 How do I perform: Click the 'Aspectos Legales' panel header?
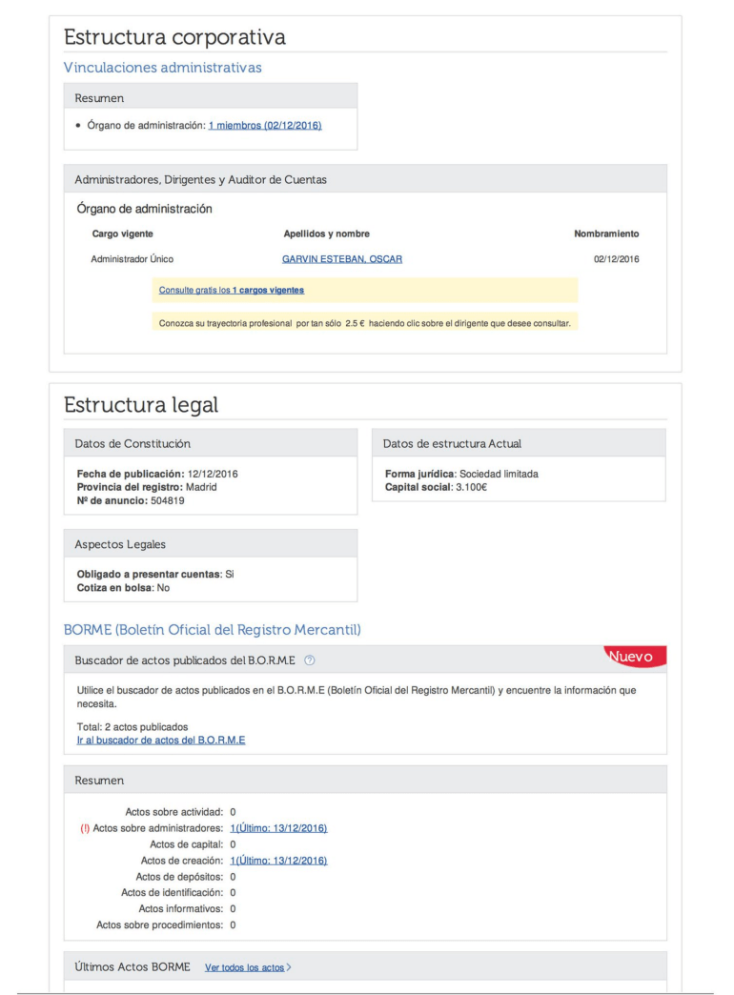[x=120, y=544]
